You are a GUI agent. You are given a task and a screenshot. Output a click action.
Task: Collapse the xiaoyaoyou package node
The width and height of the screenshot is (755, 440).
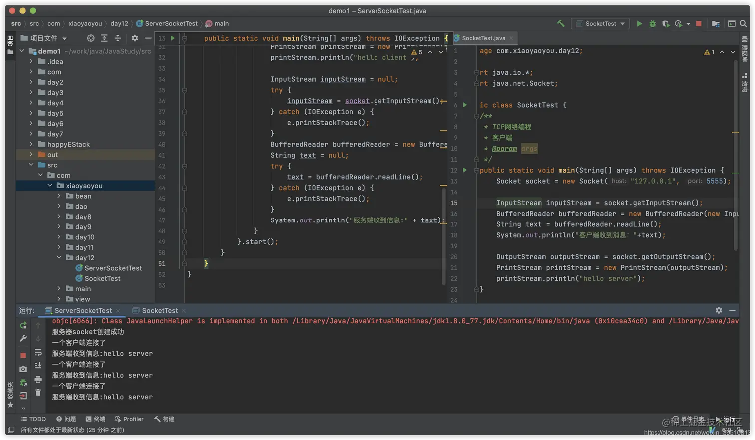pyautogui.click(x=50, y=186)
